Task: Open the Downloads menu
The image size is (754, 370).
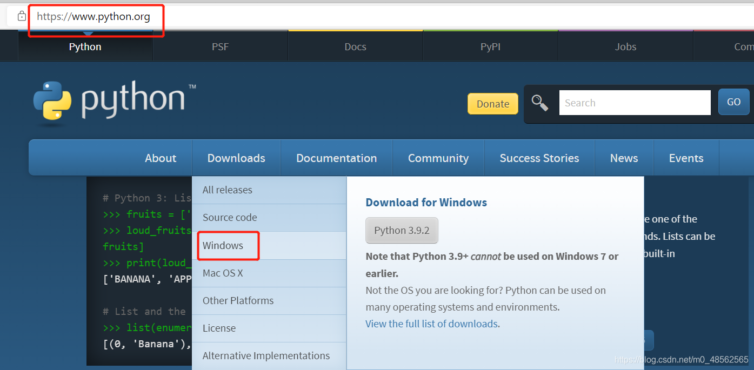Action: (236, 158)
